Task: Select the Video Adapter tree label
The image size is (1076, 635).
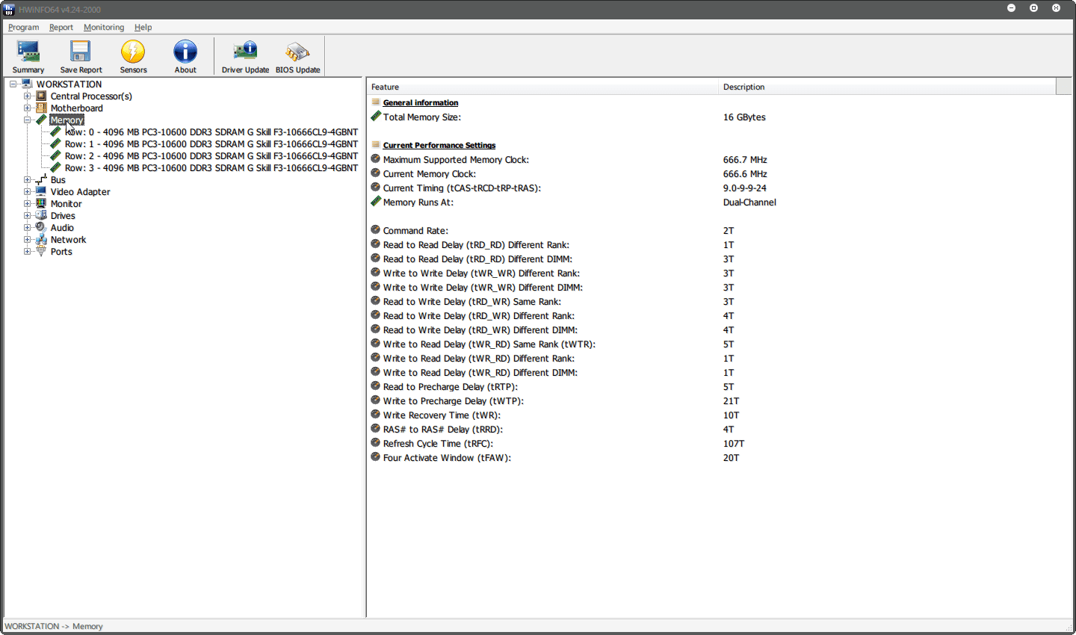Action: pyautogui.click(x=80, y=192)
